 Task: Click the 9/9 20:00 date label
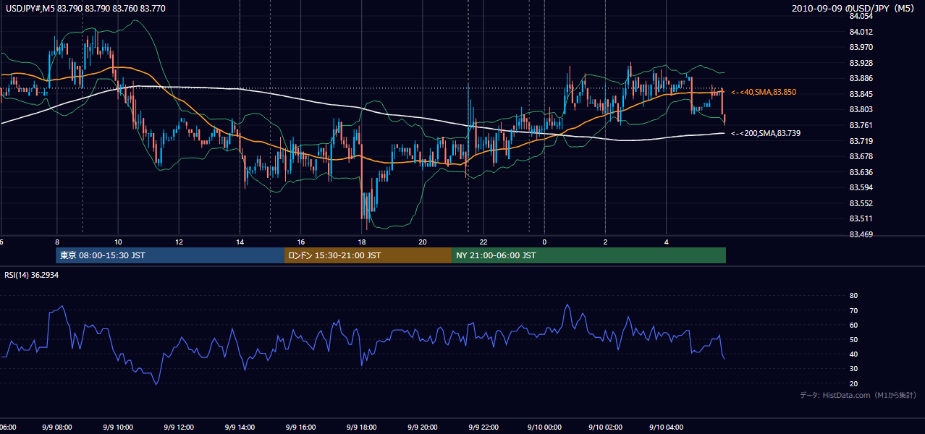(x=423, y=427)
